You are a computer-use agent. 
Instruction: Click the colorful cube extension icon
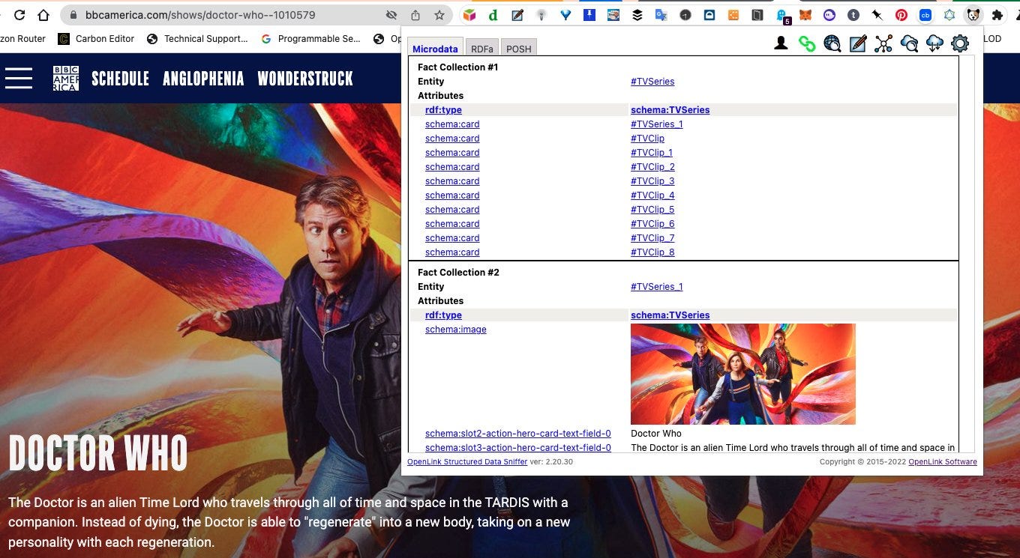(469, 15)
